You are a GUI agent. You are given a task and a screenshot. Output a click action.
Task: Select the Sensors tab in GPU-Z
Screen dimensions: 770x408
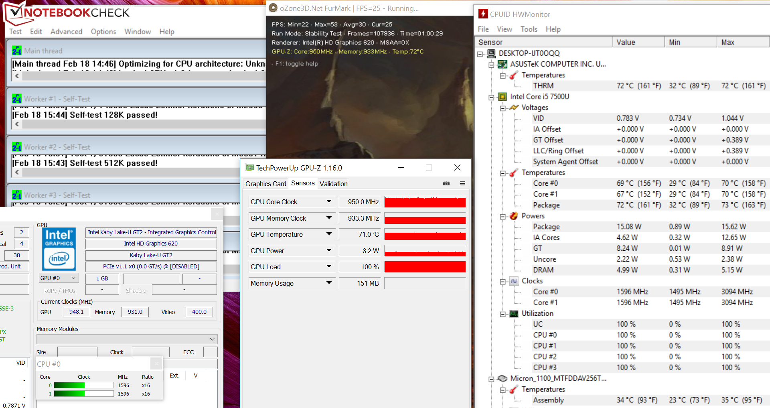pos(303,183)
